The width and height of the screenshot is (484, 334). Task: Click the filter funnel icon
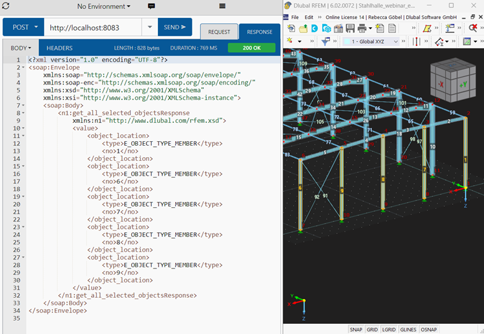click(x=325, y=41)
